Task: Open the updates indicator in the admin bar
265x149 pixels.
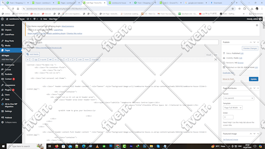Action: 29,19
